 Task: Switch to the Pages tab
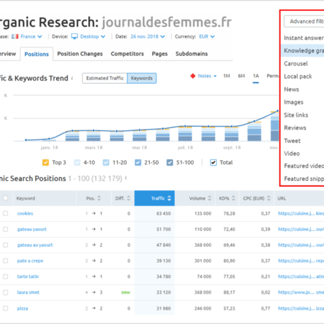click(159, 54)
